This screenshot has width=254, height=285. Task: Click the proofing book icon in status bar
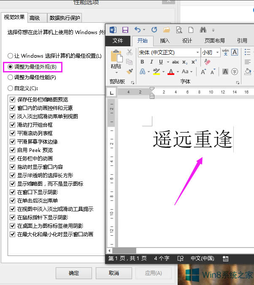[181, 258]
